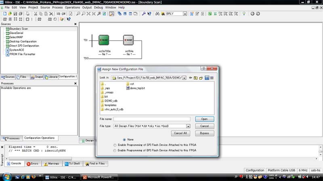Select Boundary Scan in Sources panel
Screen dimensions: 323x181
(x=17, y=29)
